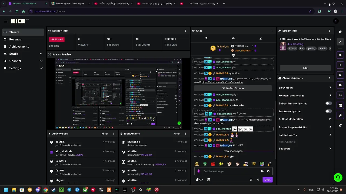Click the notes document icon in right sidebar
346x194 pixels.
coord(340,75)
